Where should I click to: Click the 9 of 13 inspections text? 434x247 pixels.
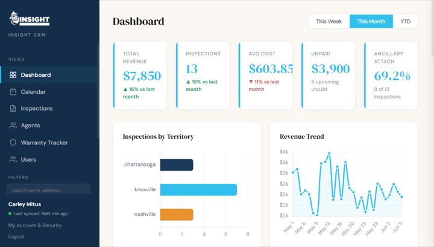(x=387, y=93)
